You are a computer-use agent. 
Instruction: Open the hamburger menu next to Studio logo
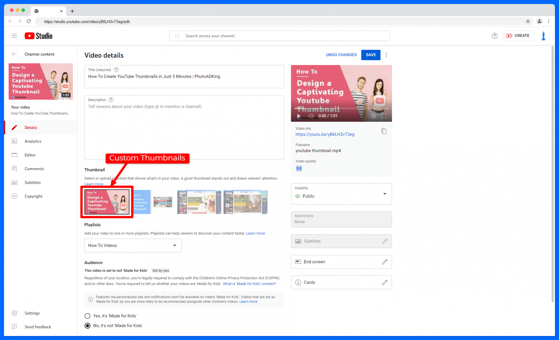pos(14,36)
